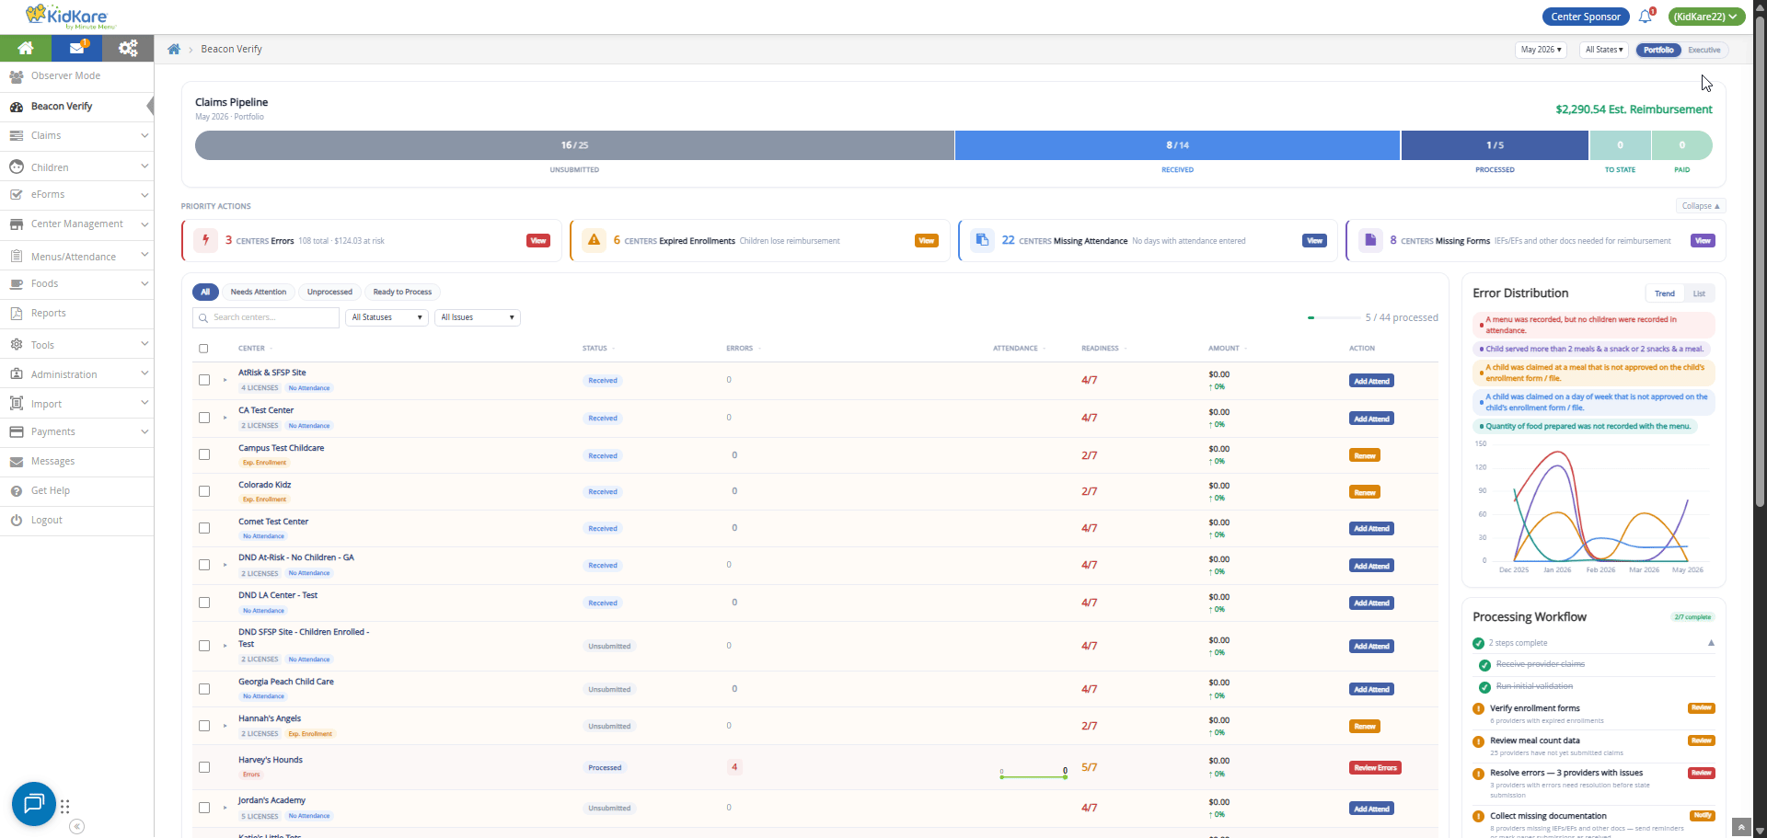
Task: Click the Received segment of Claims Pipeline bar
Action: click(1177, 145)
